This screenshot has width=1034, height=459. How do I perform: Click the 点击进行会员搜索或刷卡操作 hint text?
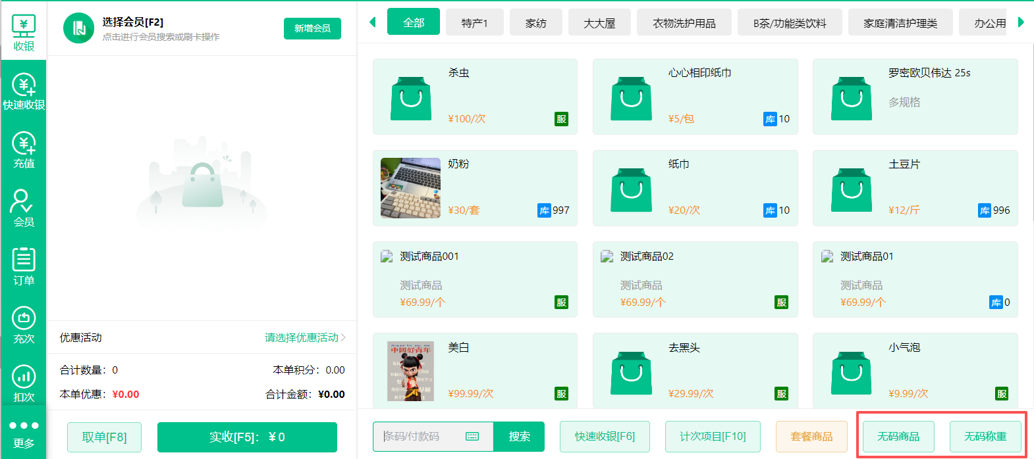coord(161,37)
